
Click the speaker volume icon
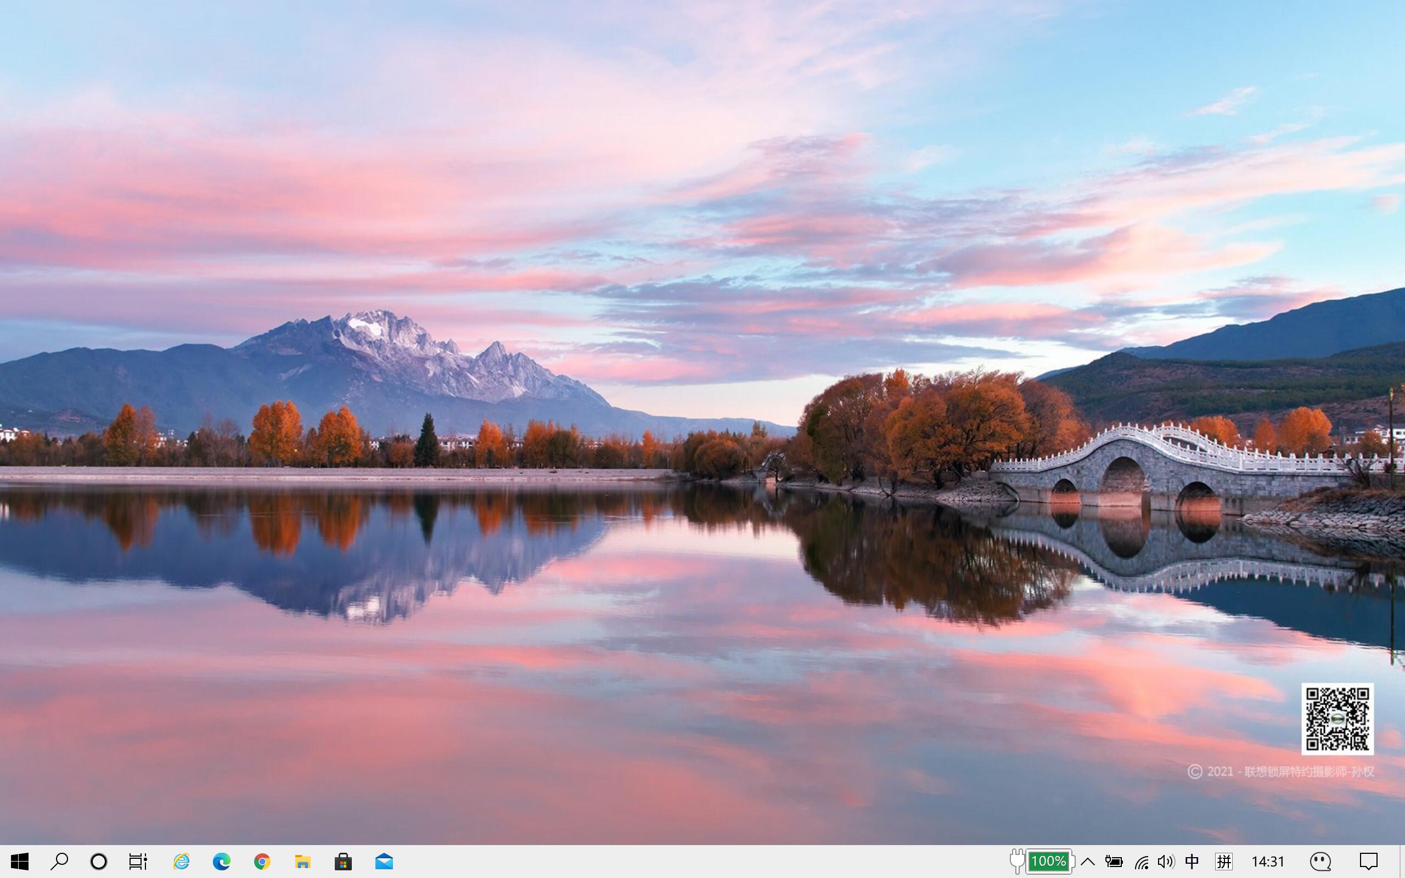(x=1166, y=861)
